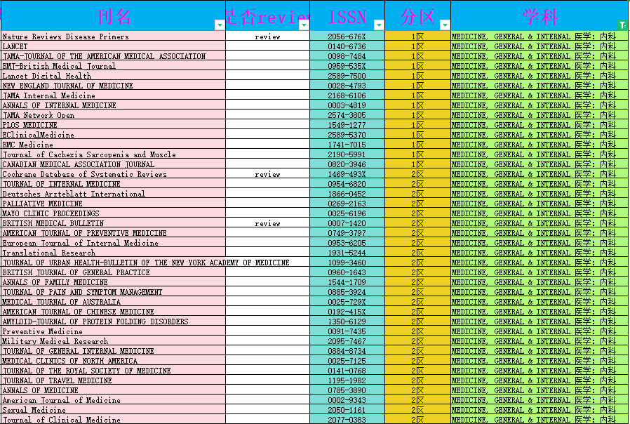The width and height of the screenshot is (630, 424).
Task: Select the "Military Medical Research" cell
Action: (114, 341)
